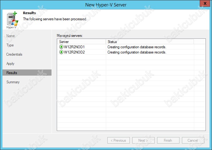Image resolution: width=212 pixels, height=150 pixels.
Task: Click the Previous button
Action: click(x=118, y=140)
